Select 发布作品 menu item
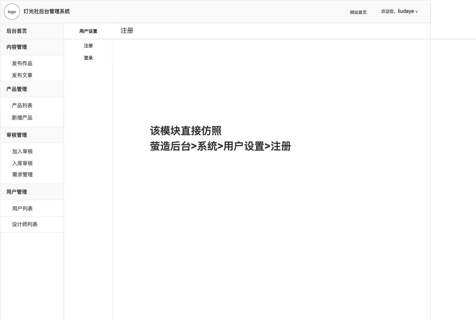This screenshot has height=320, width=476. coord(22,63)
